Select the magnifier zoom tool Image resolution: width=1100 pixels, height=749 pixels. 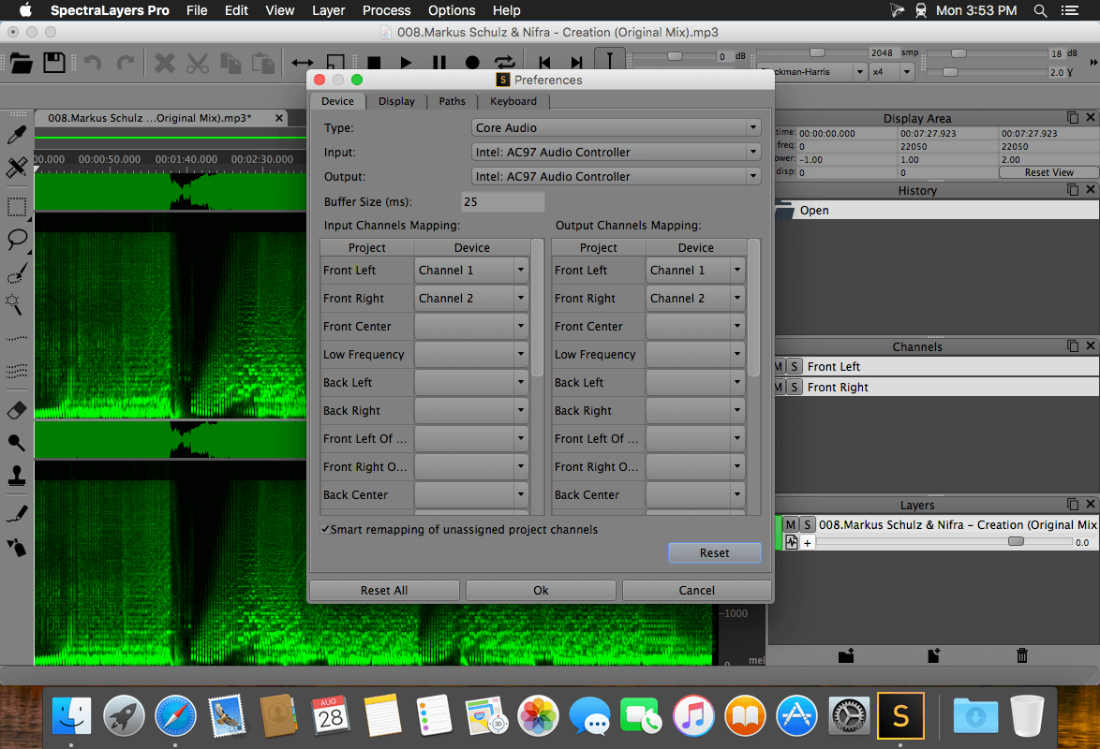pos(17,442)
